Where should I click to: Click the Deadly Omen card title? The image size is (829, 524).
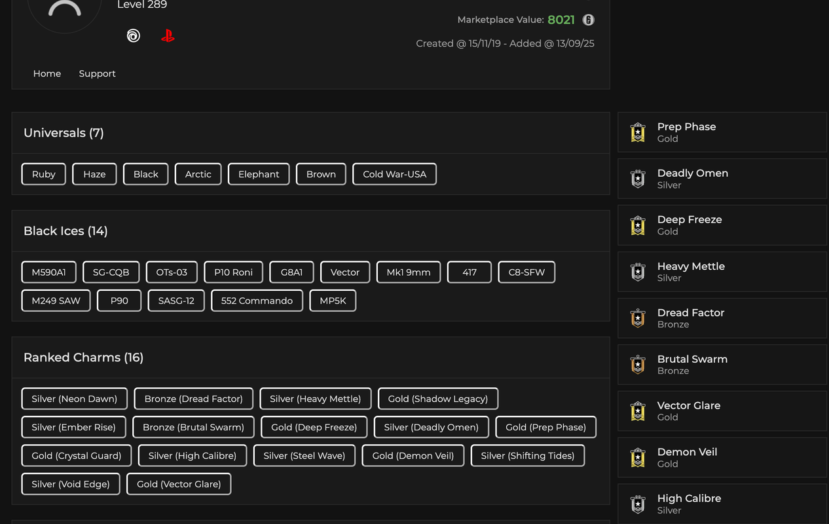pyautogui.click(x=693, y=173)
